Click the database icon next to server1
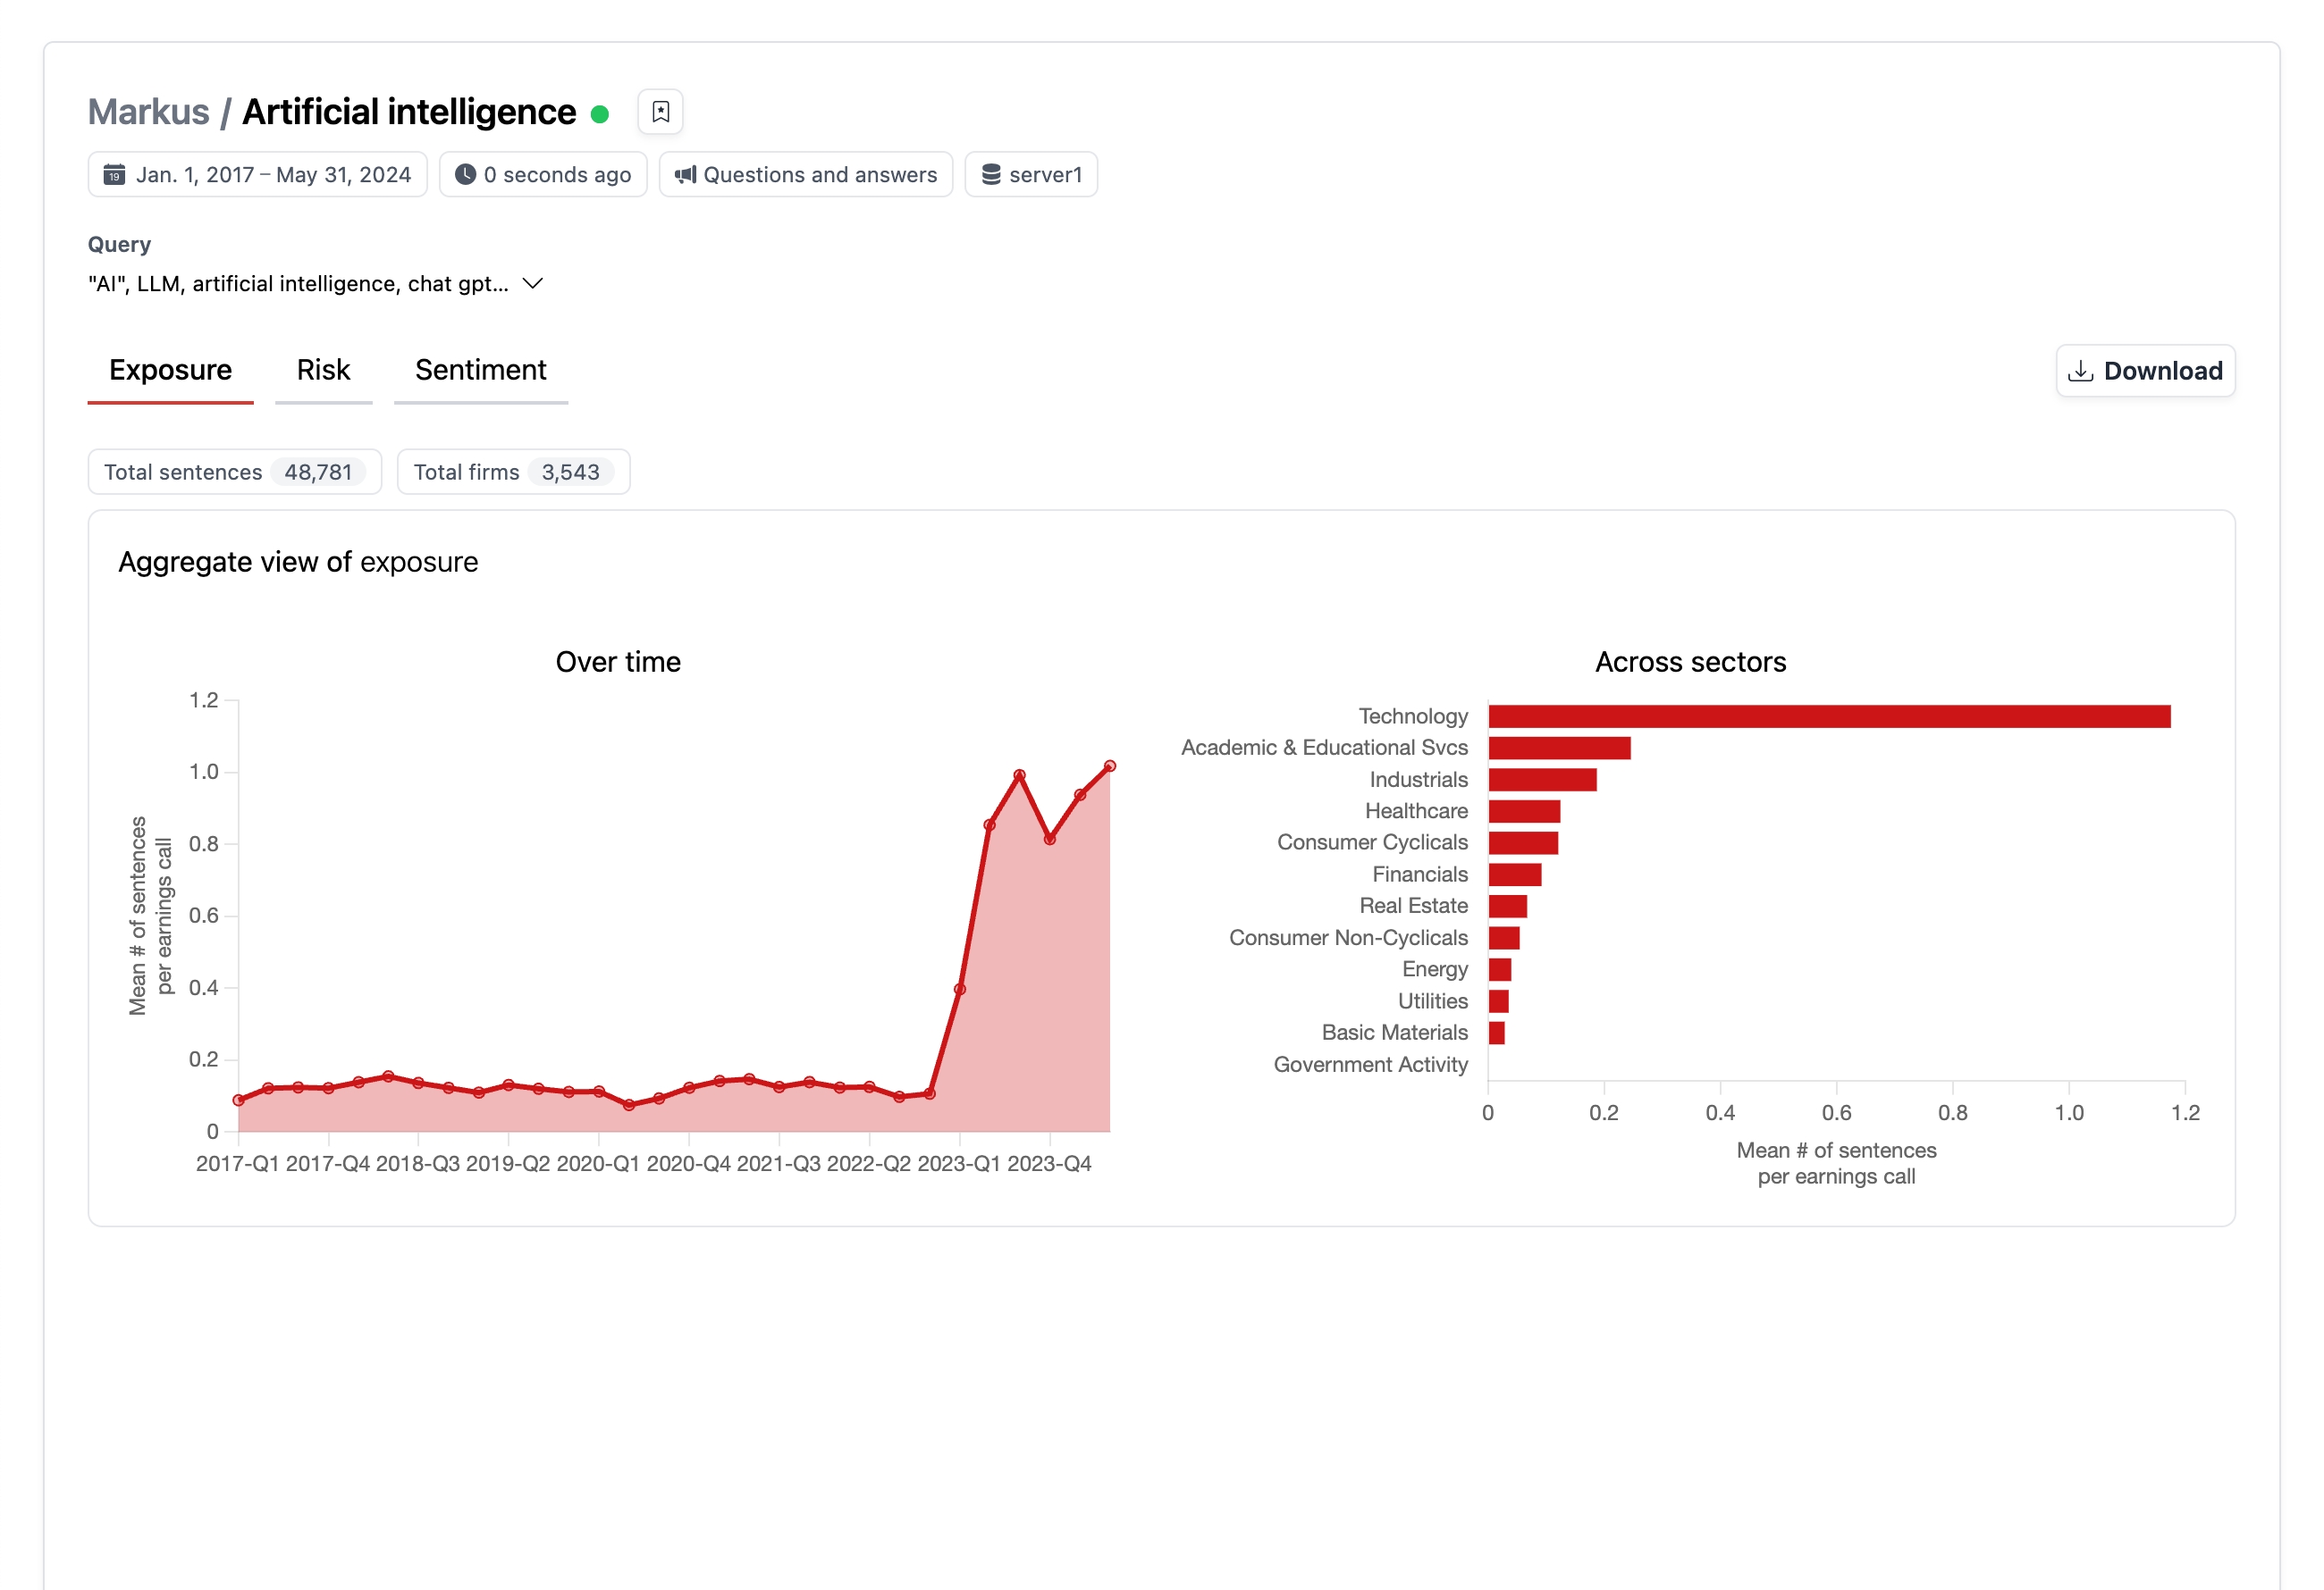This screenshot has width=2324, height=1590. point(991,174)
